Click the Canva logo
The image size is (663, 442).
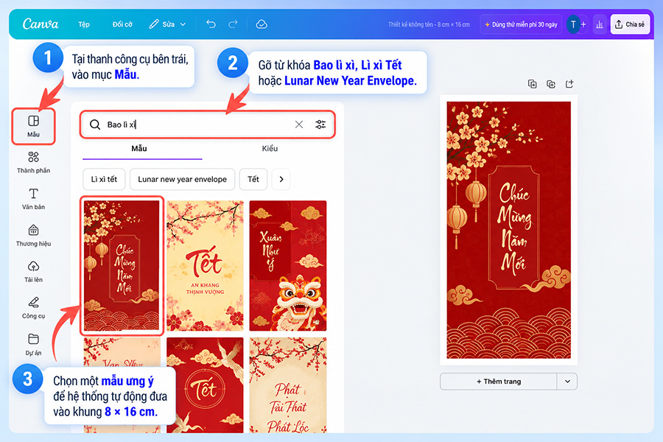[41, 24]
